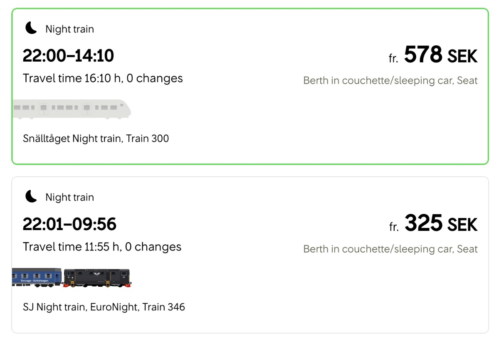Click "Snälltåget Night train, Train 300" label
Image resolution: width=499 pixels, height=342 pixels.
(96, 139)
